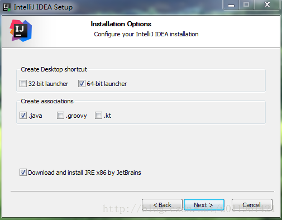This screenshot has width=282, height=220.
Task: Go to previous step with Back button
Action: 162,205
